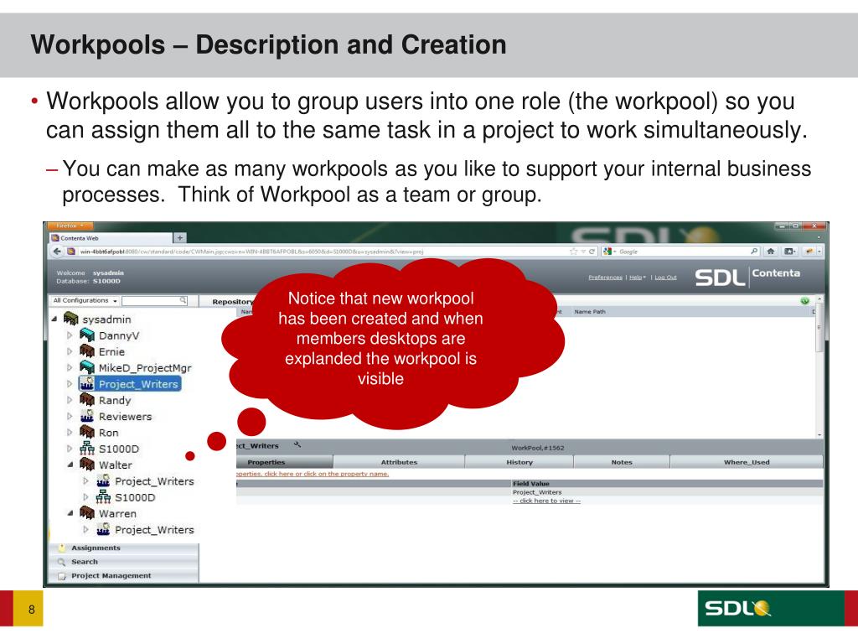This screenshot has height=644, width=858.
Task: Click the 'click here to view' link
Action: point(546,501)
